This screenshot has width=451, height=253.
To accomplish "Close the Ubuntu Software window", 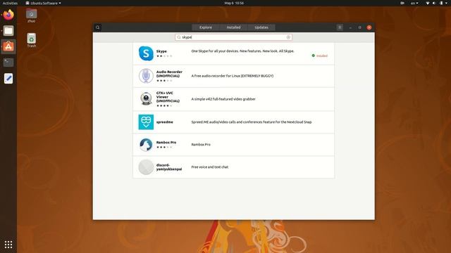I will (369, 27).
